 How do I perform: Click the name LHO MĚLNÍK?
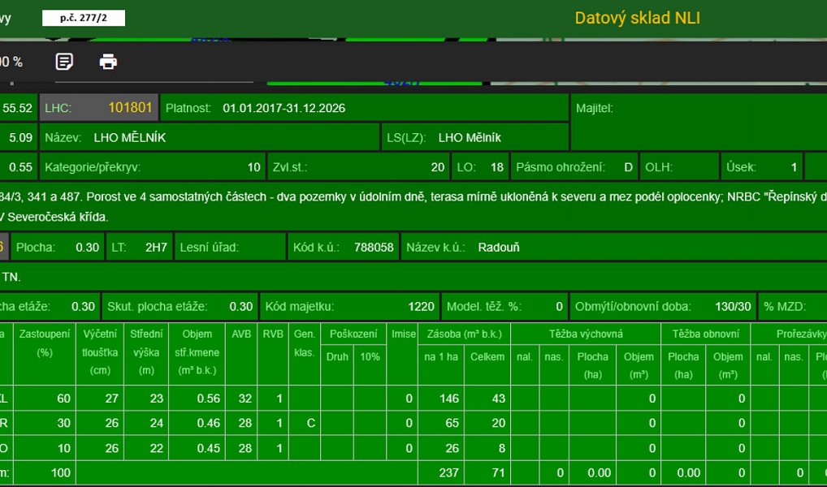[130, 137]
